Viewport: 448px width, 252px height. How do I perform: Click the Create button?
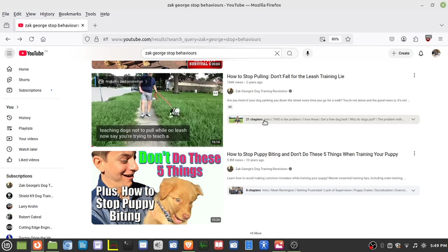[x=400, y=53]
